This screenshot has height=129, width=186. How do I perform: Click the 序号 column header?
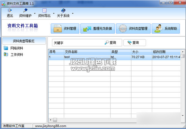tap(56, 52)
